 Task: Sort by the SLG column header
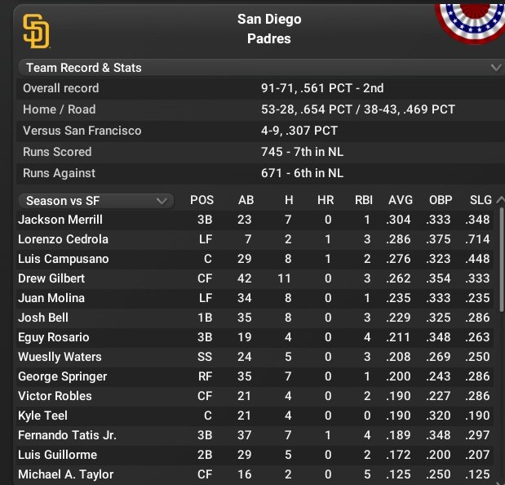[481, 200]
